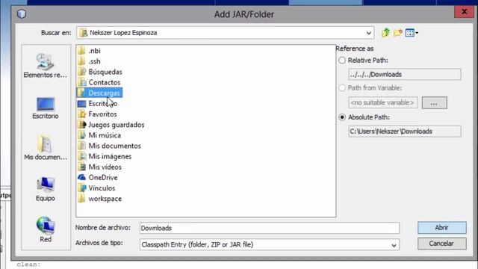The width and height of the screenshot is (478, 269).
Task: Open view menu grid icon
Action: 412,33
